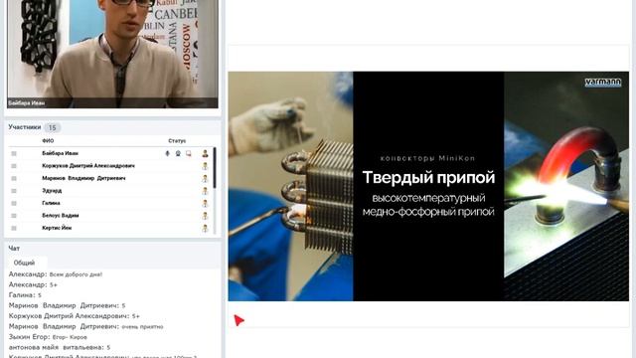The image size is (636, 358).
Task: Tick the checkbox beside Кертис Йен
Action: [x=14, y=228]
